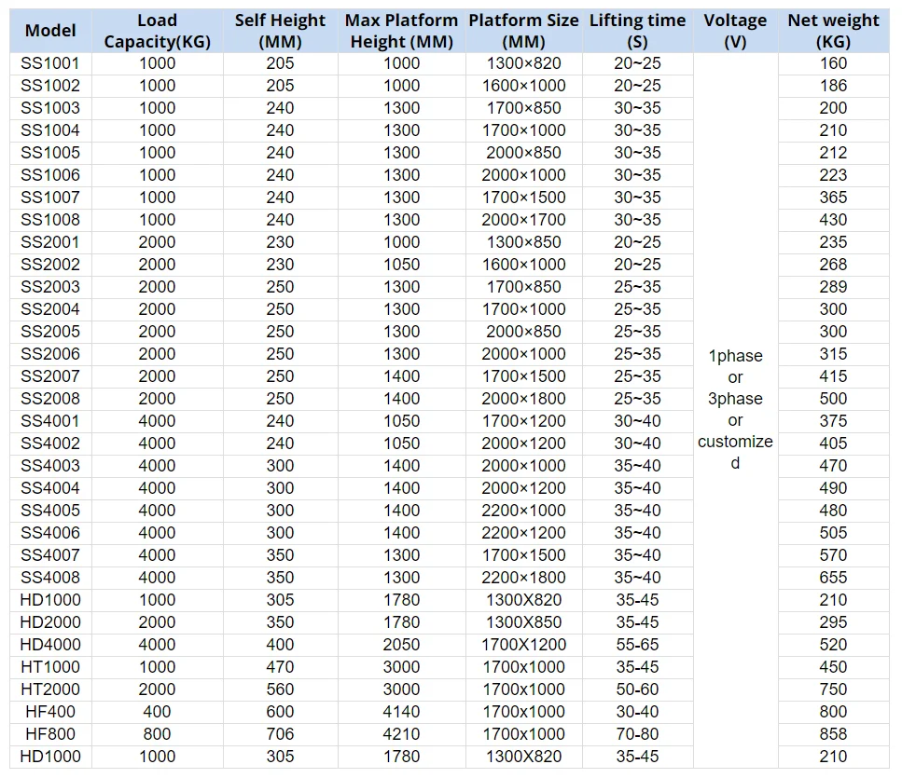Click max platform height 4140 for HF400
This screenshot has height=778, width=902.
(401, 713)
